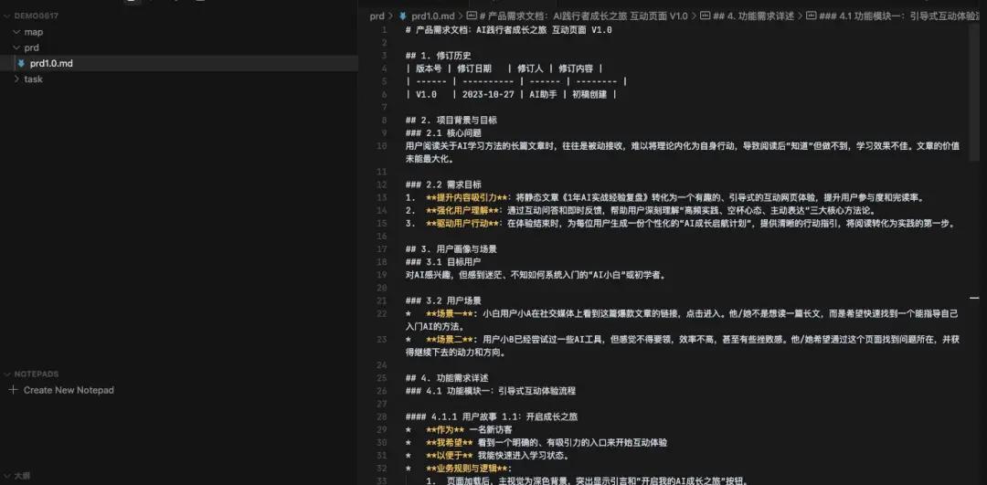Click the markdown file icon beside prd1.0.md in explorer
The image size is (987, 485).
(21, 63)
